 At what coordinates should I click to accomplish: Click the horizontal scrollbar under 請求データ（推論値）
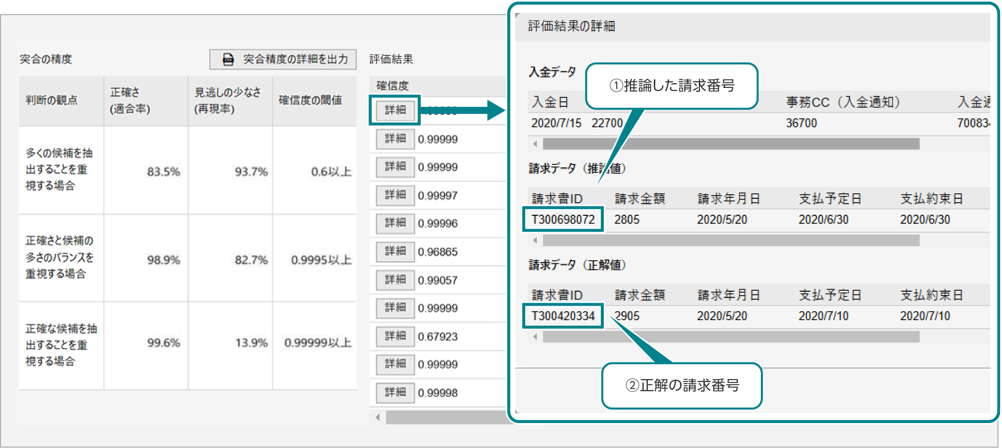click(731, 240)
